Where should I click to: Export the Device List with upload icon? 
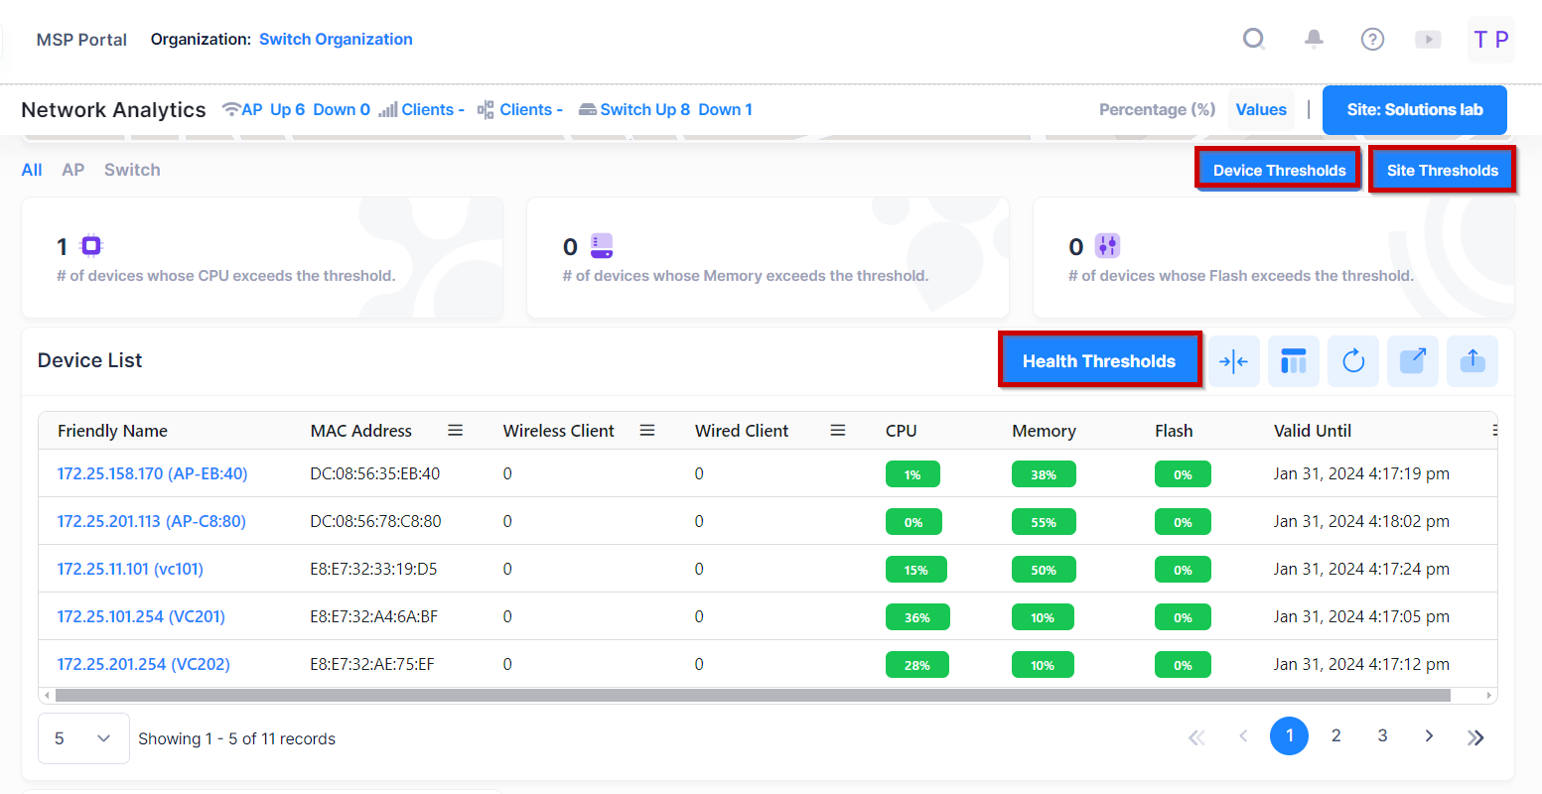pyautogui.click(x=1472, y=361)
